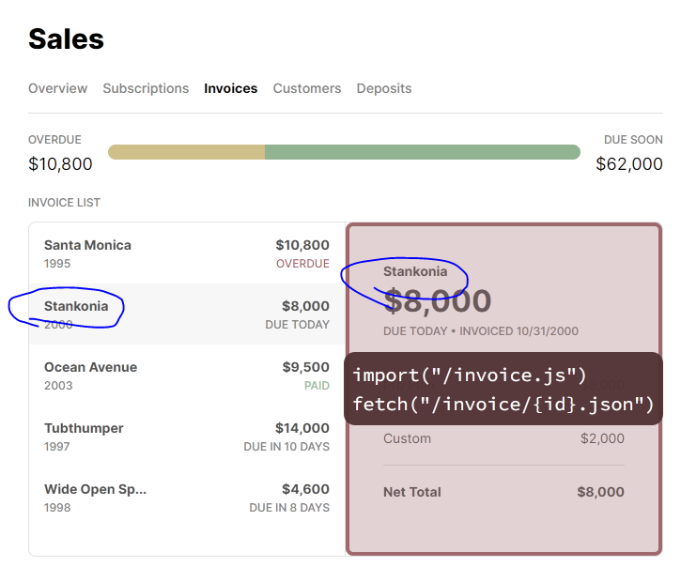Click the overdue tan segment of the progress bar
681x582 pixels.
point(186,152)
